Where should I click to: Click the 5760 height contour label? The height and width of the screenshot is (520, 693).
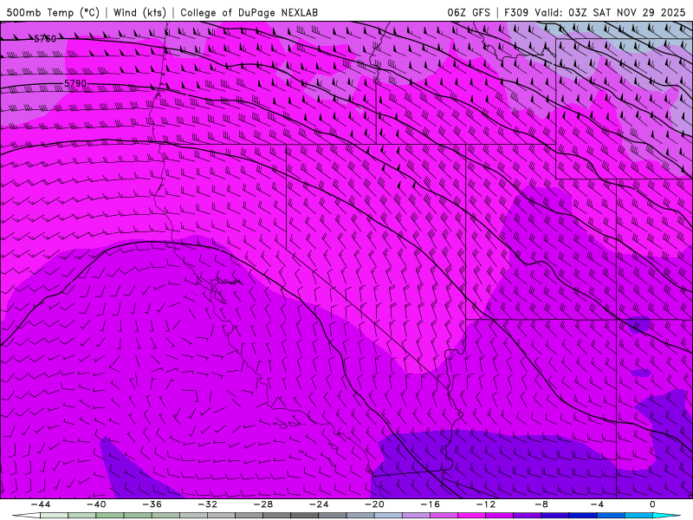click(45, 39)
